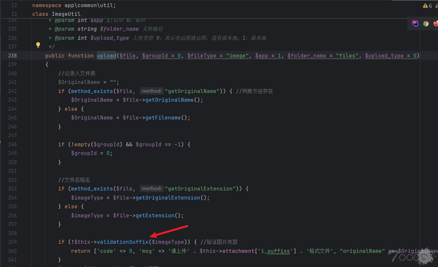The image size is (438, 267).
Task: Launch Firefox from its icon
Action: [436, 24]
